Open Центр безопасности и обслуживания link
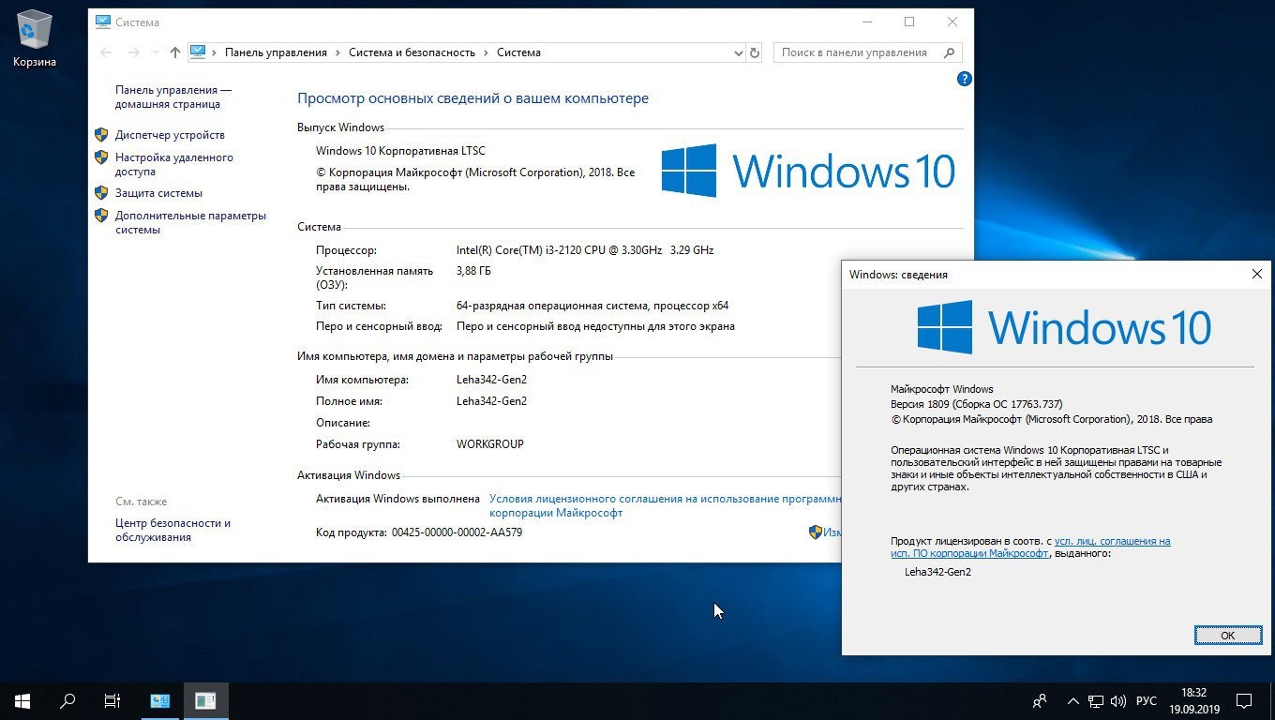1275x720 pixels. point(172,530)
